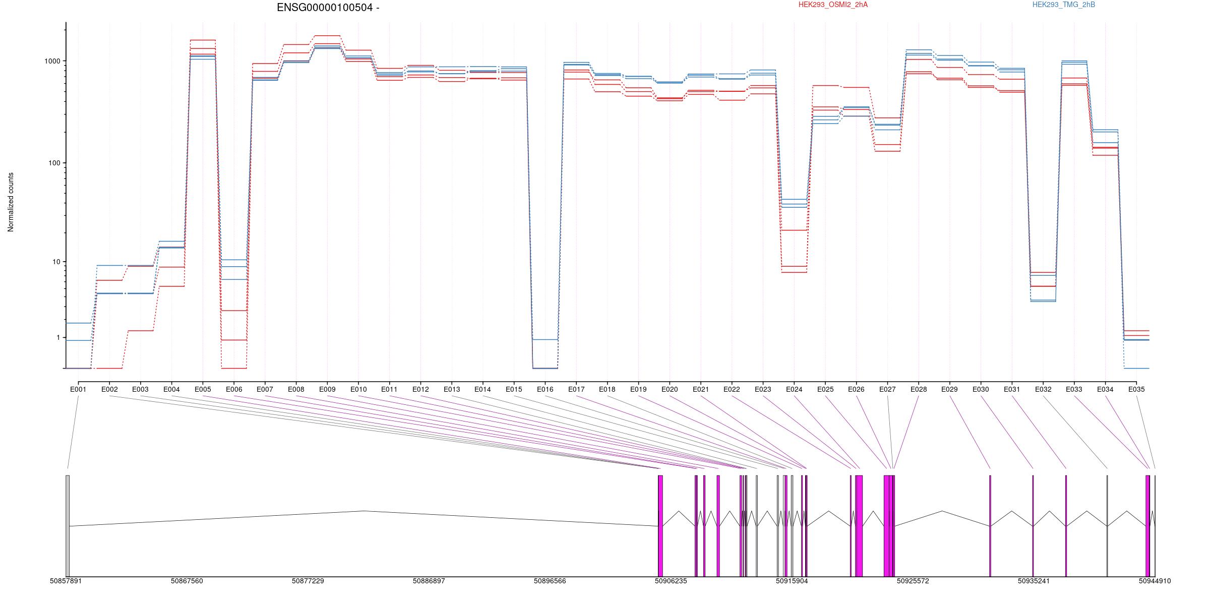
Task: Click exon label E004
Action: [171, 389]
